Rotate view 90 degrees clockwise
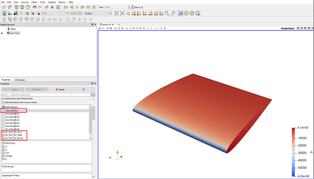This screenshot has height=179, width=314. coord(167,13)
